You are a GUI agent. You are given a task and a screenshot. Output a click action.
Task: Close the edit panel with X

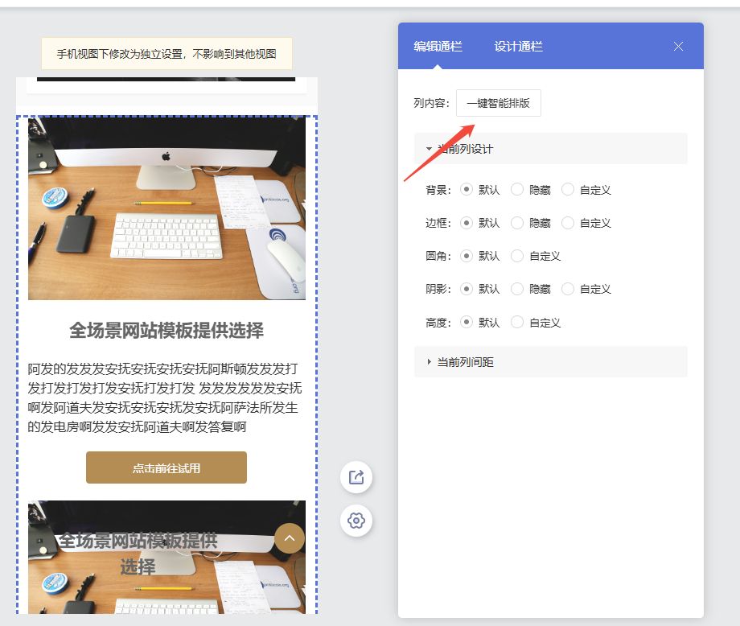tap(678, 47)
